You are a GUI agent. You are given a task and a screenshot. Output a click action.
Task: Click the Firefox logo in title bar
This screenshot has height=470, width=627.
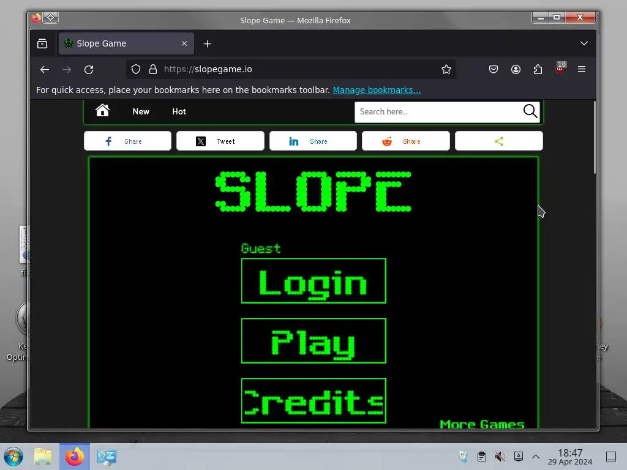pyautogui.click(x=36, y=18)
